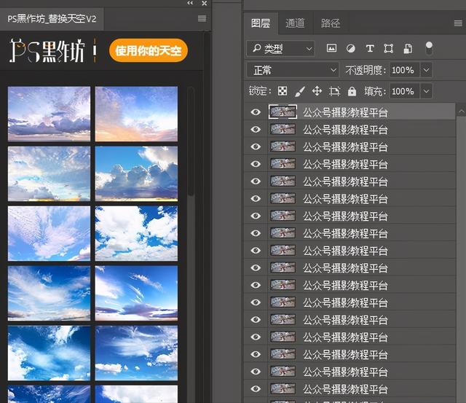Choose sky with large backlit cumulus clouds
Screen dimensions: 466x403
click(x=136, y=173)
